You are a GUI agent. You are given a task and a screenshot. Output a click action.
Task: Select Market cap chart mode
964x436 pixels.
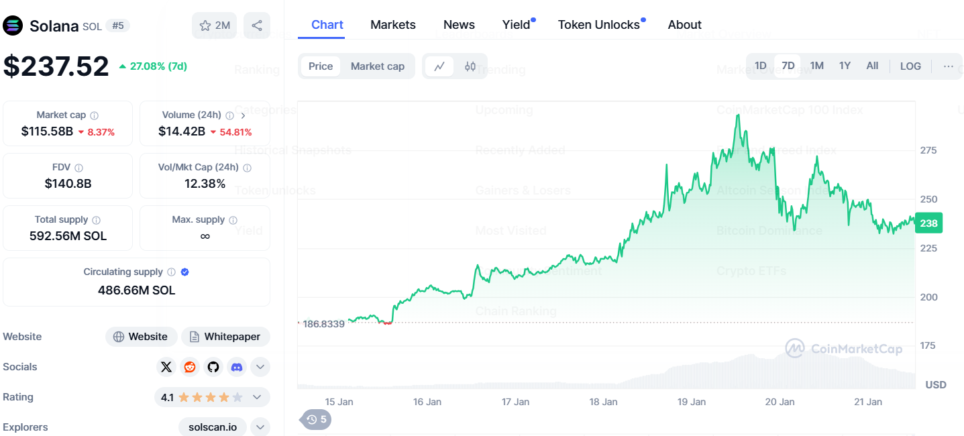[x=378, y=66]
